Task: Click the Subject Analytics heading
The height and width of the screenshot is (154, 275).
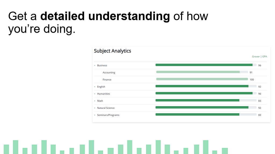Action: pos(112,51)
